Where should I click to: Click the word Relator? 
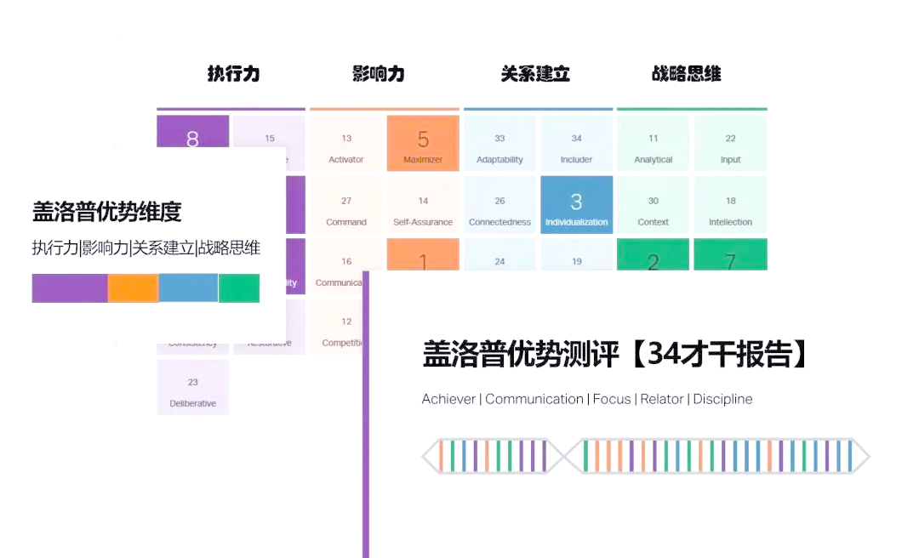[x=662, y=399]
